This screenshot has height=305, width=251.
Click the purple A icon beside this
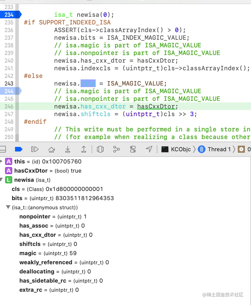coord(9,161)
